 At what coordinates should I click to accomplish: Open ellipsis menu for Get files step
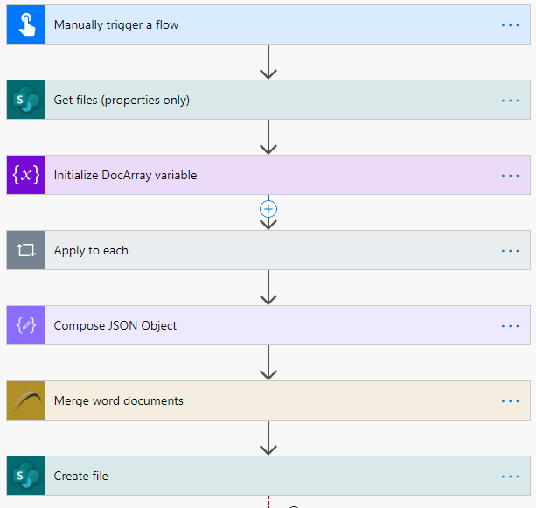tap(510, 101)
